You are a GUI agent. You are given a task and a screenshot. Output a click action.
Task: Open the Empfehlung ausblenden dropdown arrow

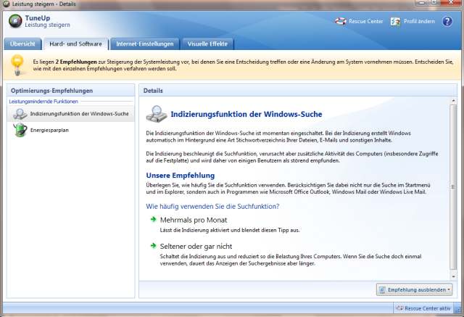click(x=449, y=289)
